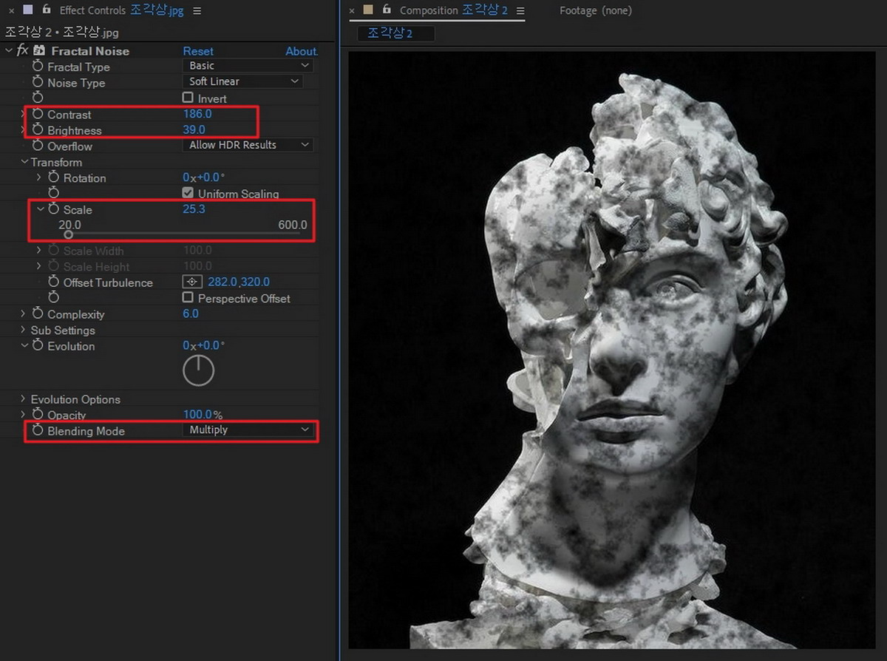Viewport: 887px width, 661px height.
Task: Enable the Offset Turbulence stopwatch
Action: [x=53, y=282]
